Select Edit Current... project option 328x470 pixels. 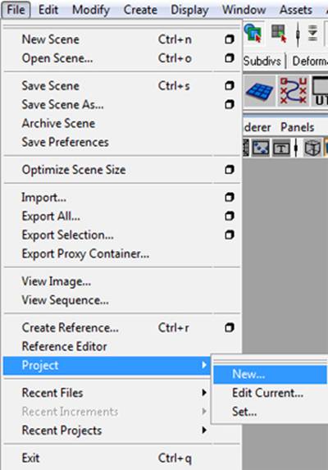click(x=268, y=393)
